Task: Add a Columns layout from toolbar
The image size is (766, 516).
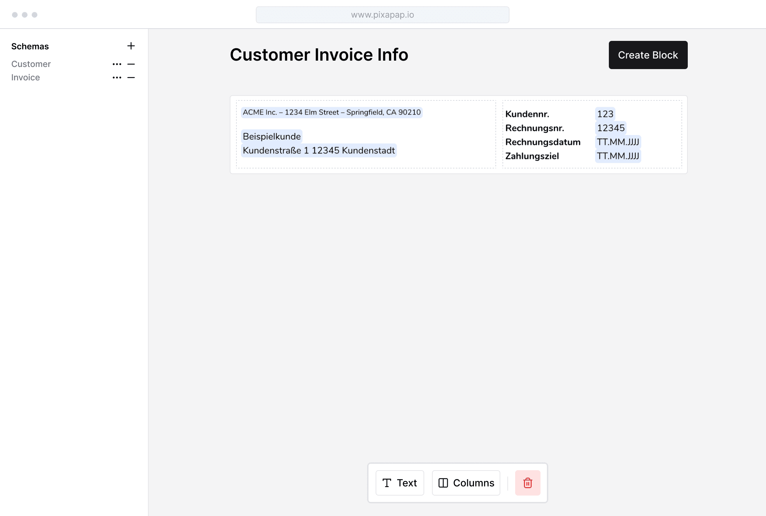Action: (x=466, y=483)
